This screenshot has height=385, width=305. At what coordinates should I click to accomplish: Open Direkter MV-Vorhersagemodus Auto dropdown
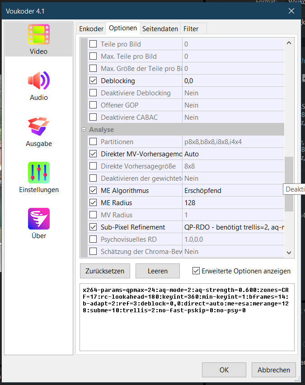pos(233,154)
